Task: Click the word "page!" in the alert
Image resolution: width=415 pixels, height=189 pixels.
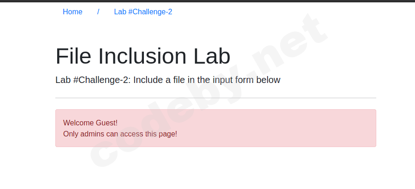Action: [x=167, y=134]
